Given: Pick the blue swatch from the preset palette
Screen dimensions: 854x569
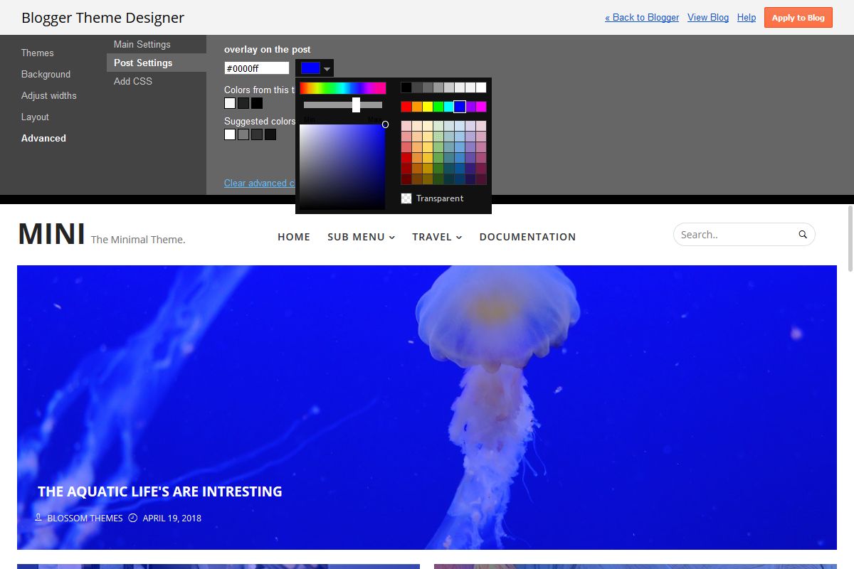Looking at the screenshot, I should (x=460, y=106).
